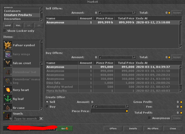Click Accept button for Buy Offers
This screenshot has width=185, height=134.
pos(177,57)
